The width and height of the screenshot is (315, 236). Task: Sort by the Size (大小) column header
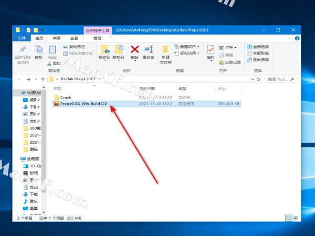click(222, 89)
